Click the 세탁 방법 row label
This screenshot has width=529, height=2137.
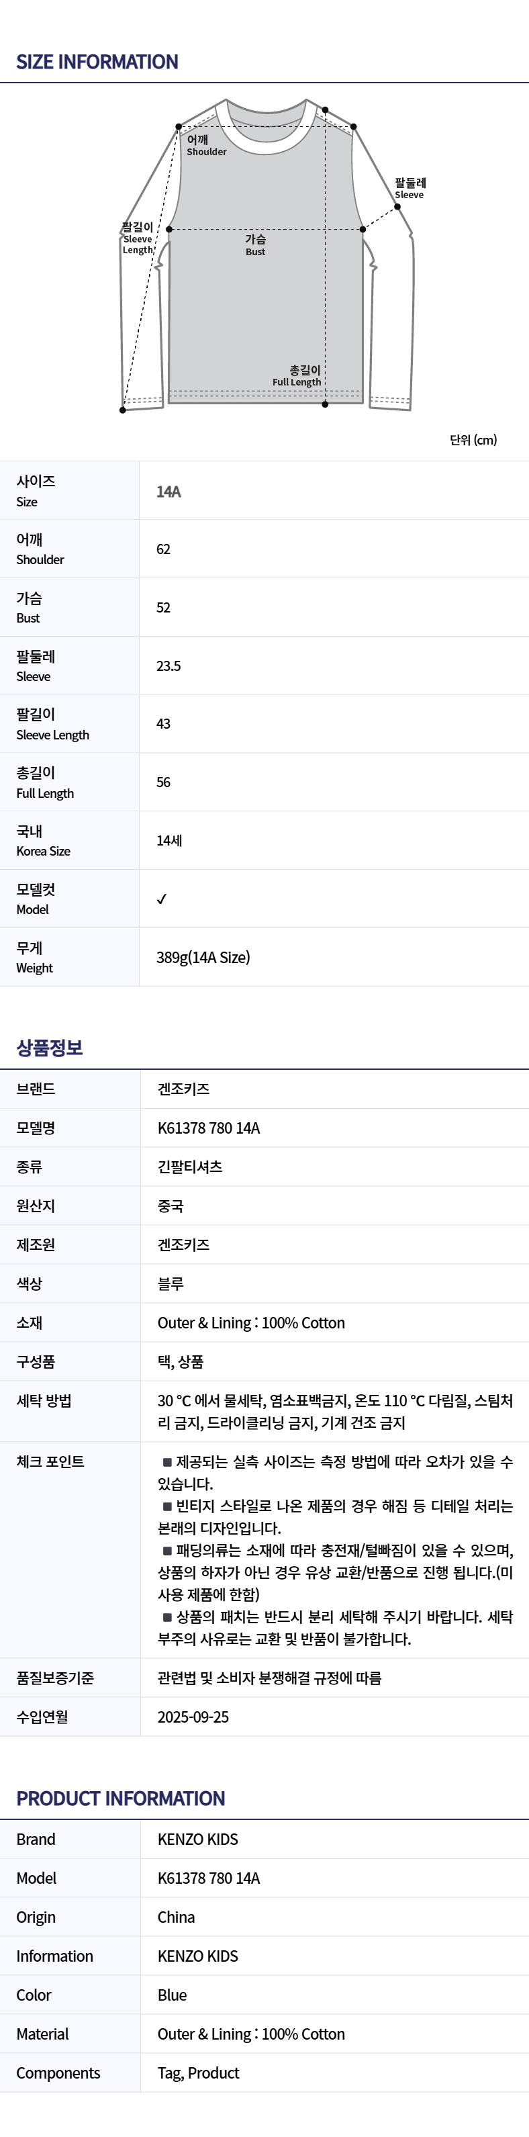coord(44,1400)
